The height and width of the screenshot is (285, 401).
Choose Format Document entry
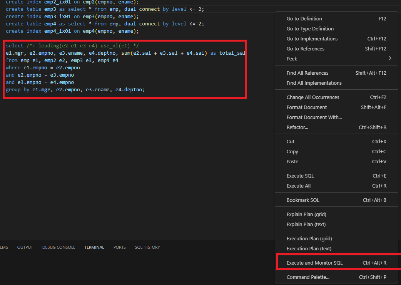coord(336,107)
